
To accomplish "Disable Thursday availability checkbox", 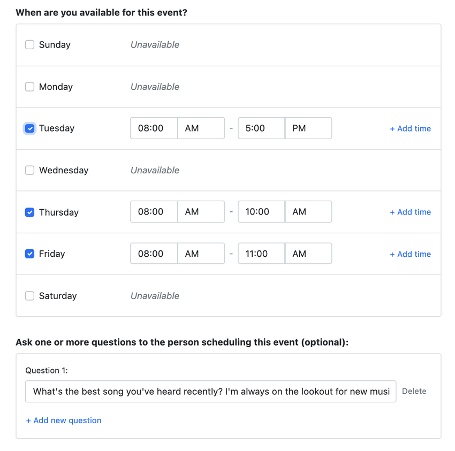I will click(x=29, y=212).
